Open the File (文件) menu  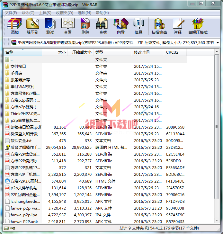pyautogui.click(x=11, y=13)
